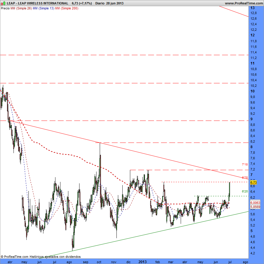Click the 11 price level on scale

(x=253, y=63)
